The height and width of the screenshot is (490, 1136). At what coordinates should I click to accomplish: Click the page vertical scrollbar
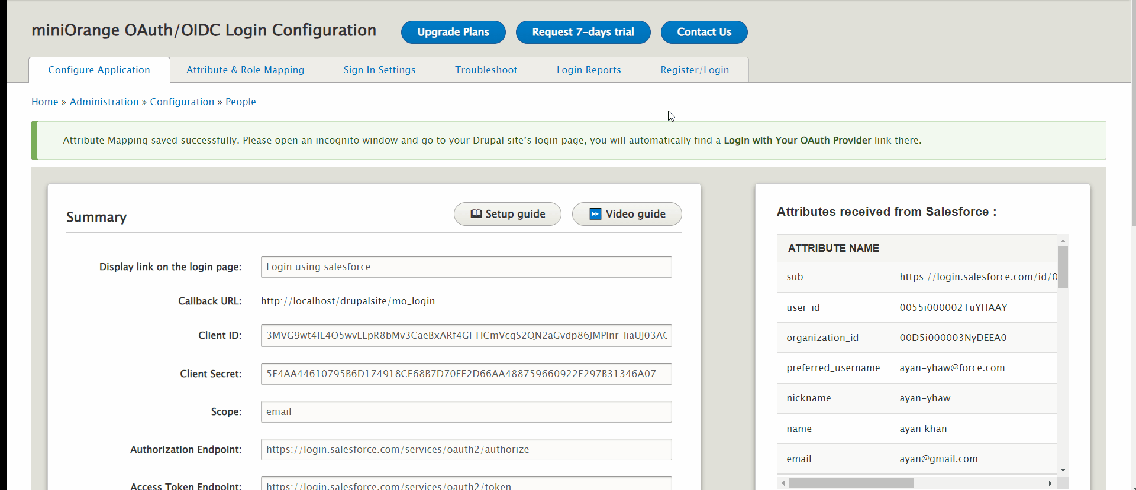point(1132,112)
